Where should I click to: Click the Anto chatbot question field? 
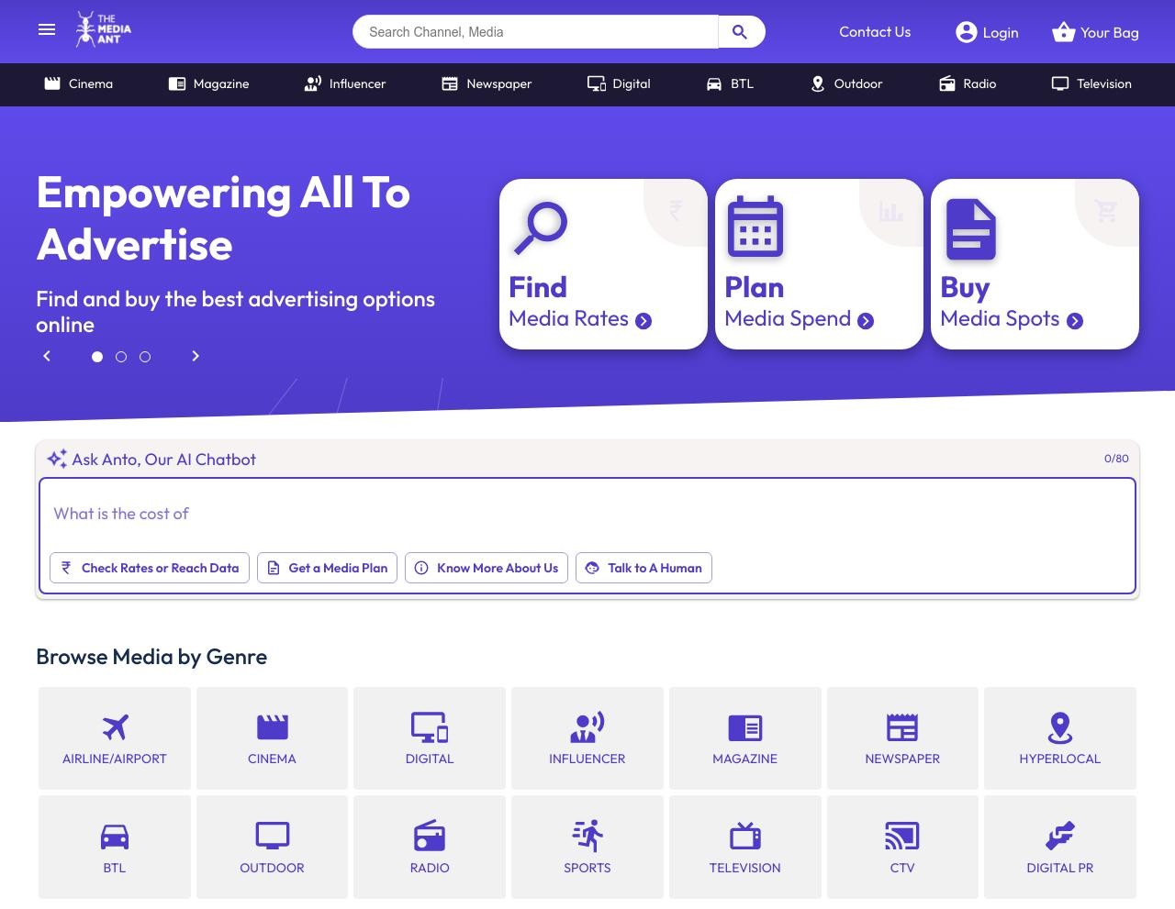(587, 514)
